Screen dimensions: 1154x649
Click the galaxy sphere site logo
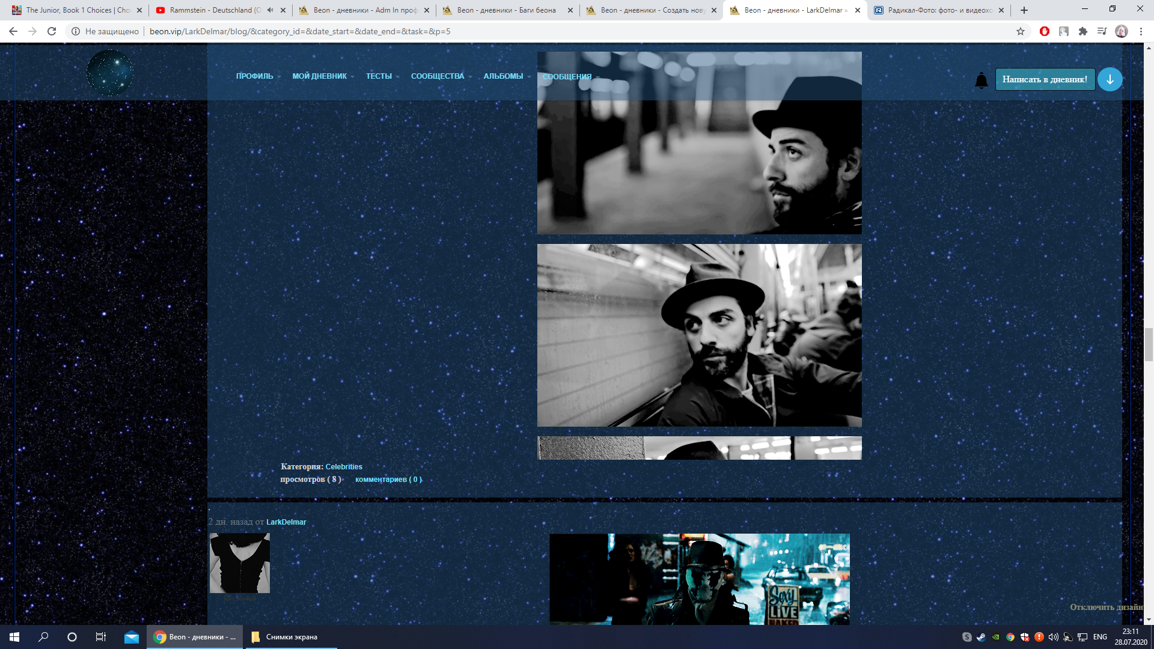(x=109, y=73)
